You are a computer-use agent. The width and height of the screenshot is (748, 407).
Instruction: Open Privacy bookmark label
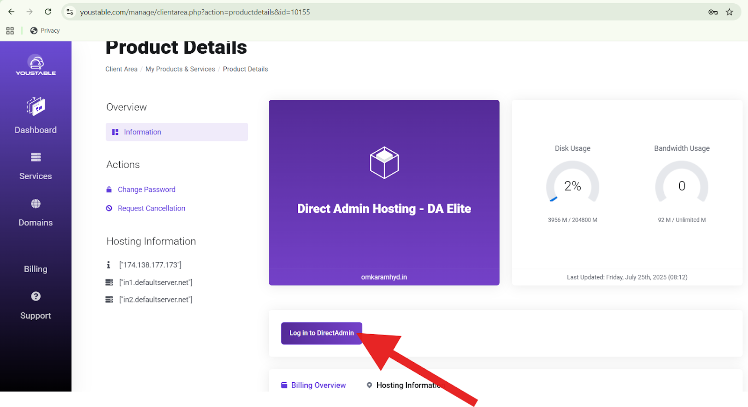pyautogui.click(x=50, y=31)
